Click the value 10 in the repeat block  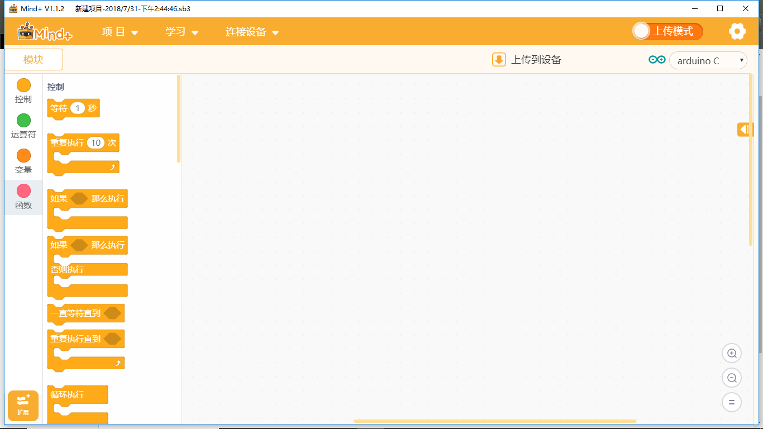pos(96,143)
